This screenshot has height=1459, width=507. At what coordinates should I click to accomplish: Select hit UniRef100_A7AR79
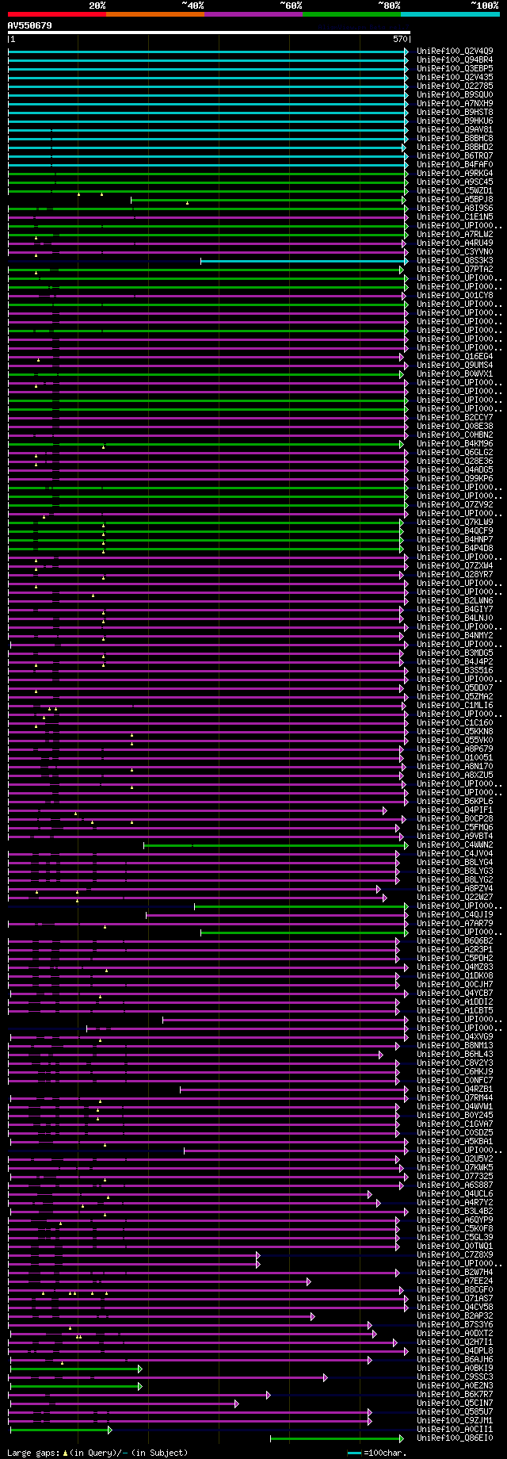click(x=455, y=923)
